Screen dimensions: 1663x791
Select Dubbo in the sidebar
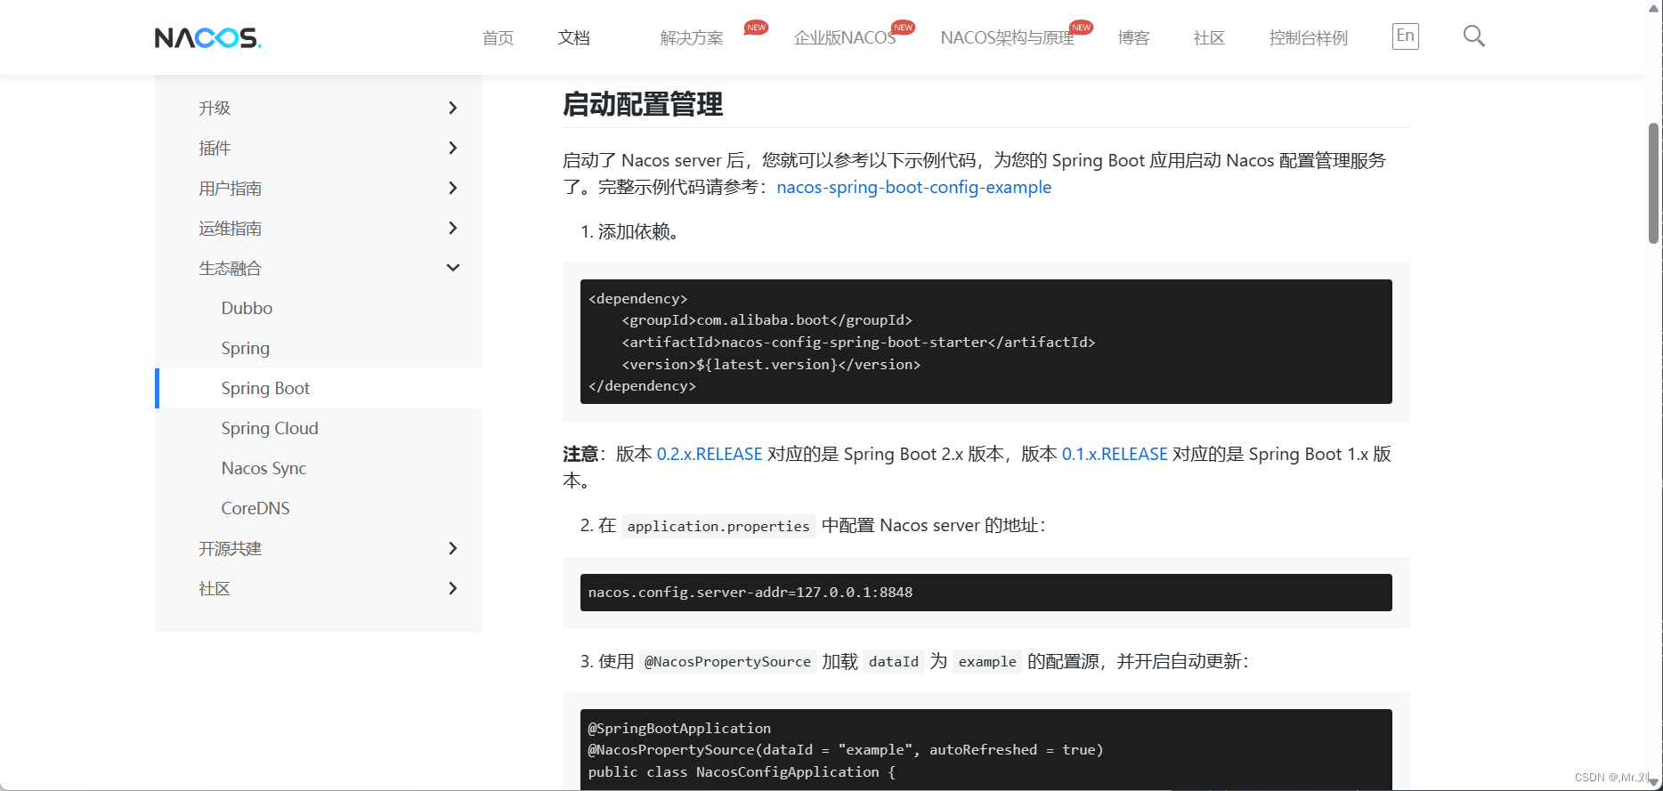247,308
